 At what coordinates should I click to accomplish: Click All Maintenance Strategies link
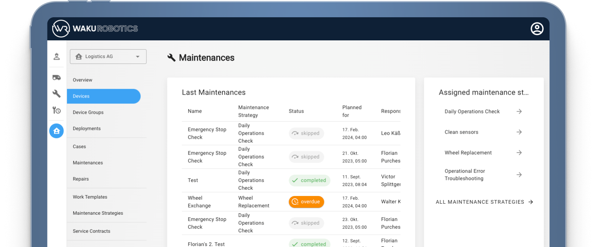(484, 202)
